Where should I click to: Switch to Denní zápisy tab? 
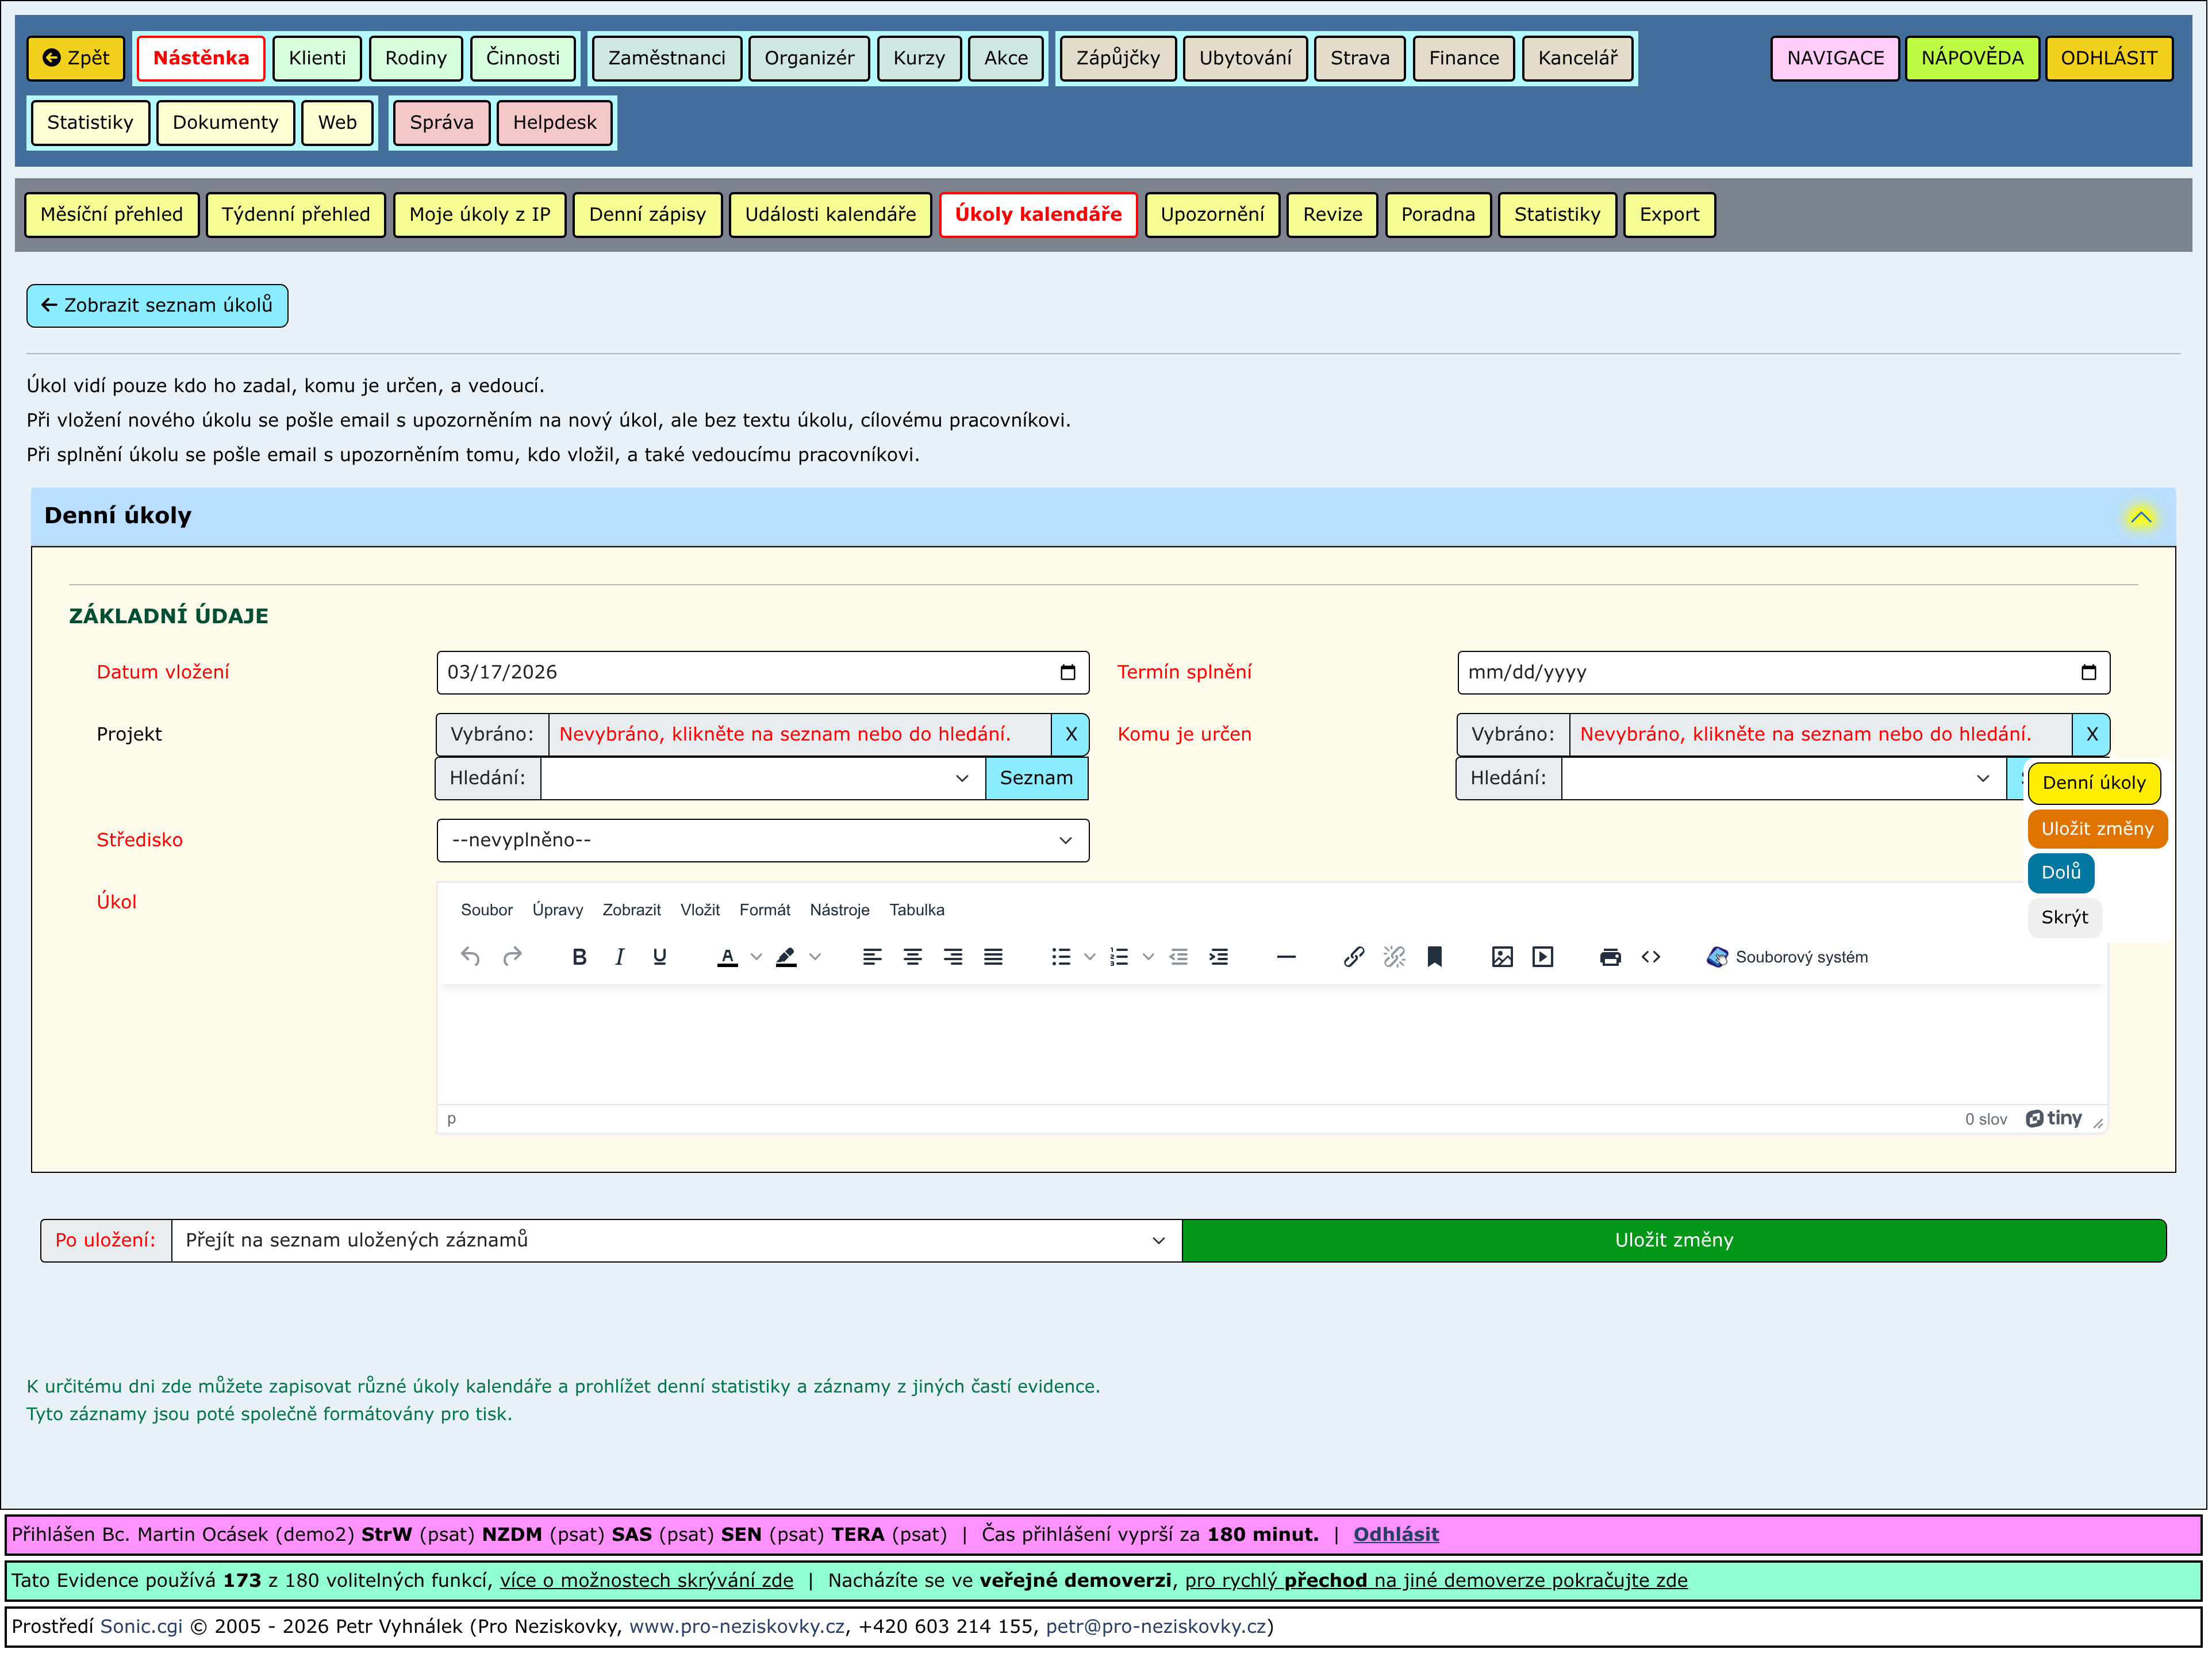point(647,214)
